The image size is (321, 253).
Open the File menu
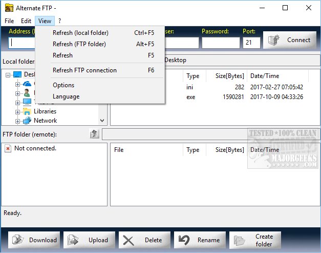9,21
